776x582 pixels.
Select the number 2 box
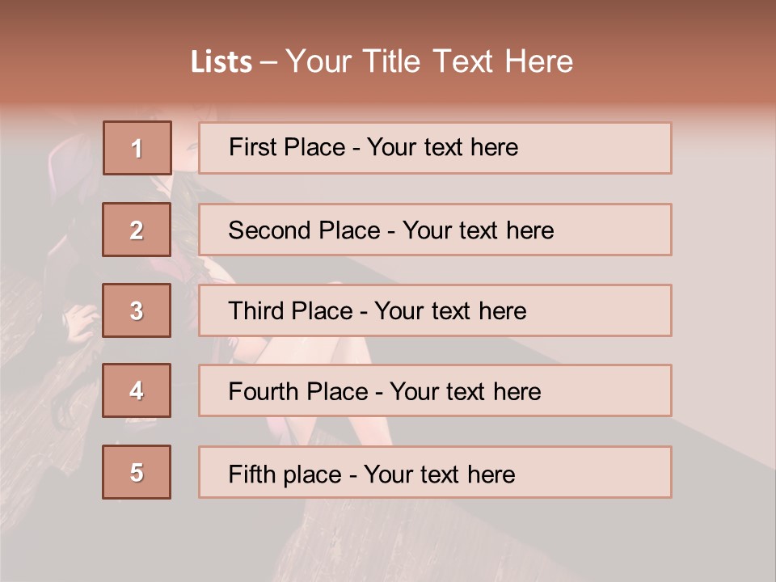(137, 230)
